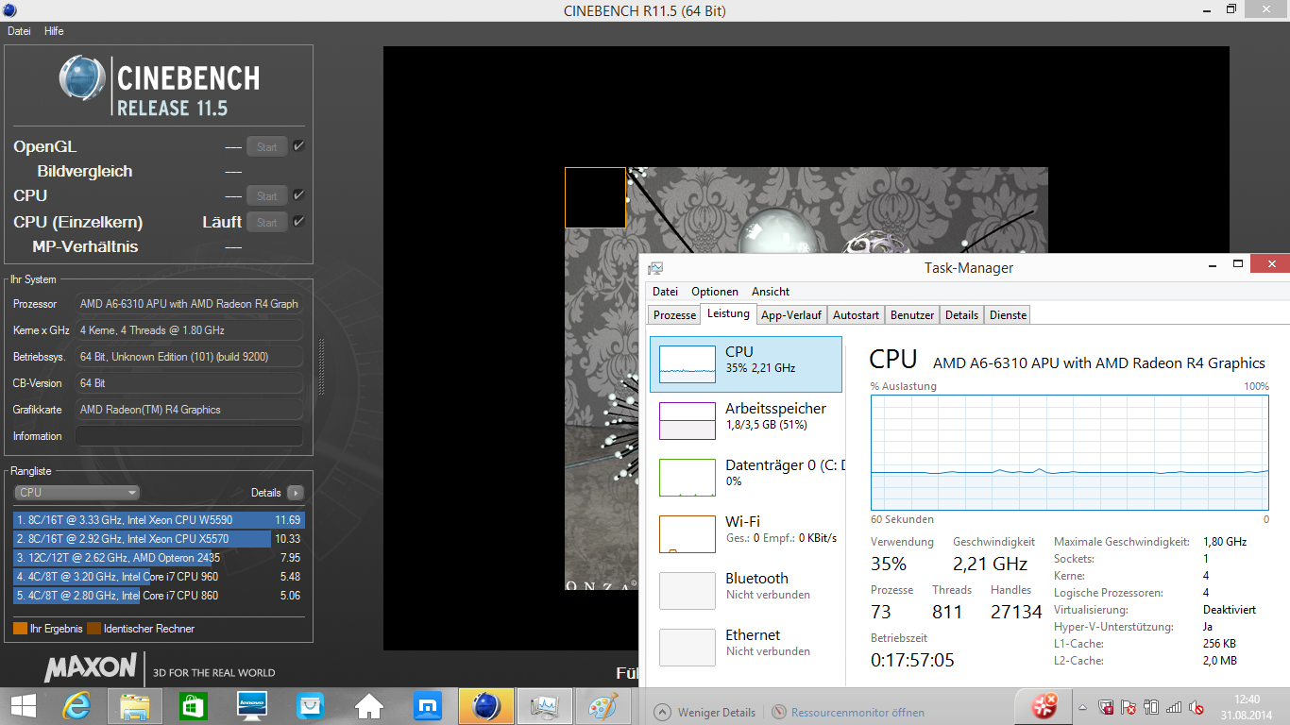
Task: Select the AMD Opteron 2435 ranking entry
Action: tap(159, 558)
